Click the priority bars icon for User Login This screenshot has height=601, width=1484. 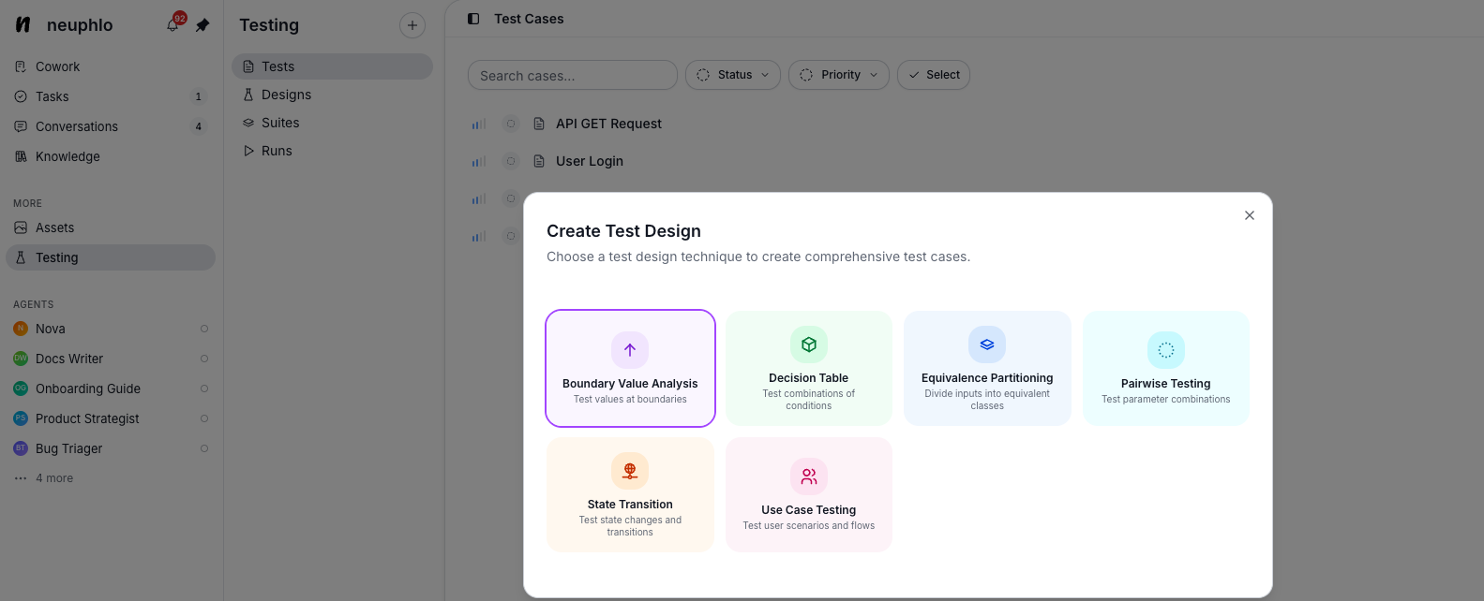click(479, 161)
